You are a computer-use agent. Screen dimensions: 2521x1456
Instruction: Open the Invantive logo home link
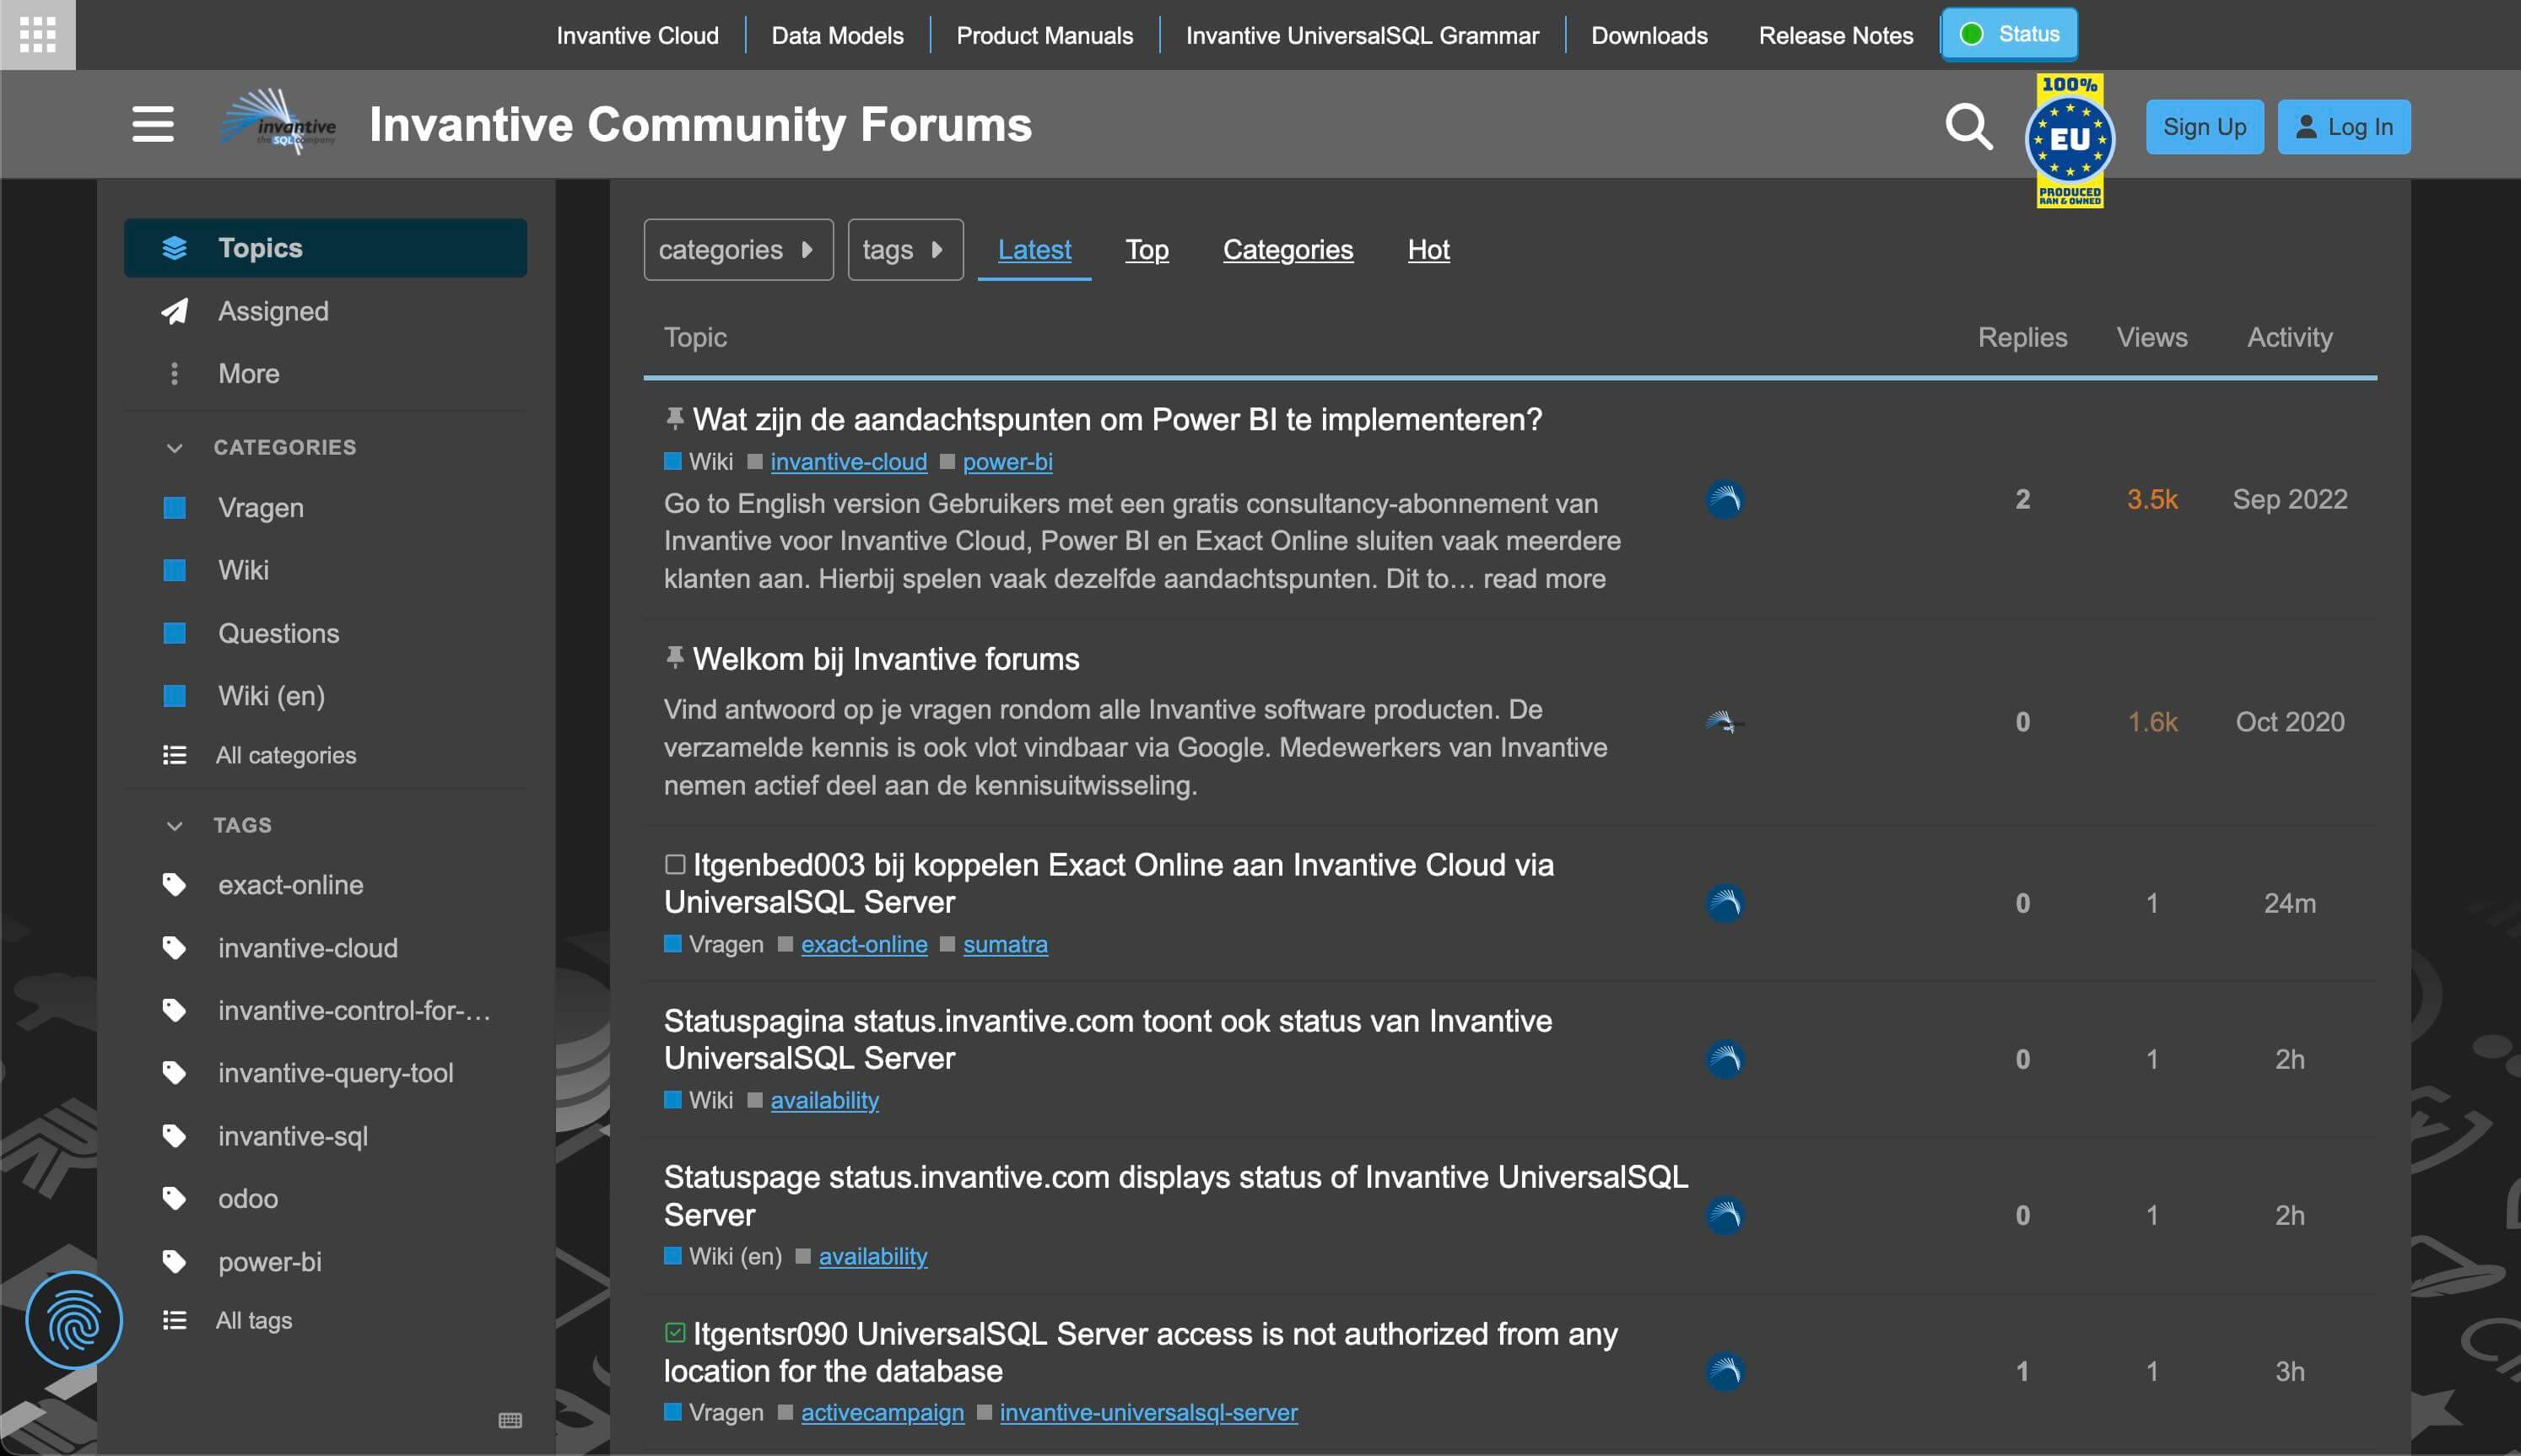279,124
